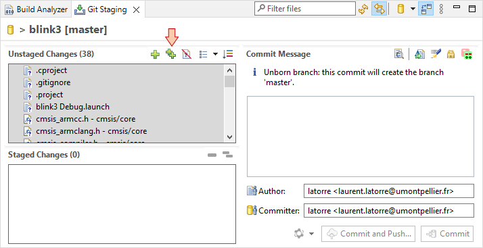Click the Commit button
The height and width of the screenshot is (248, 483).
pos(447,234)
